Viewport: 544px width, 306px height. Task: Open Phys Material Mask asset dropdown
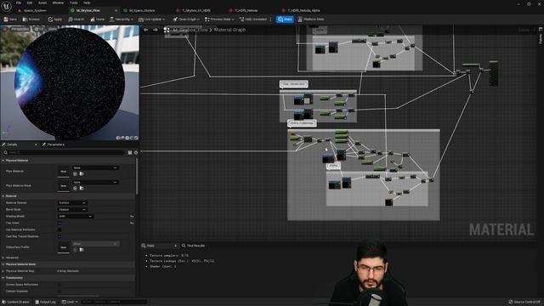[x=95, y=183]
